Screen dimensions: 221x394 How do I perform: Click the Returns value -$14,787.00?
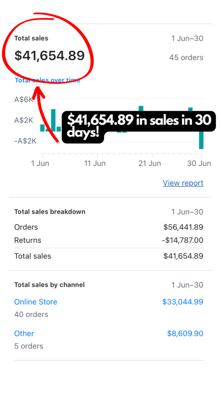tap(182, 240)
